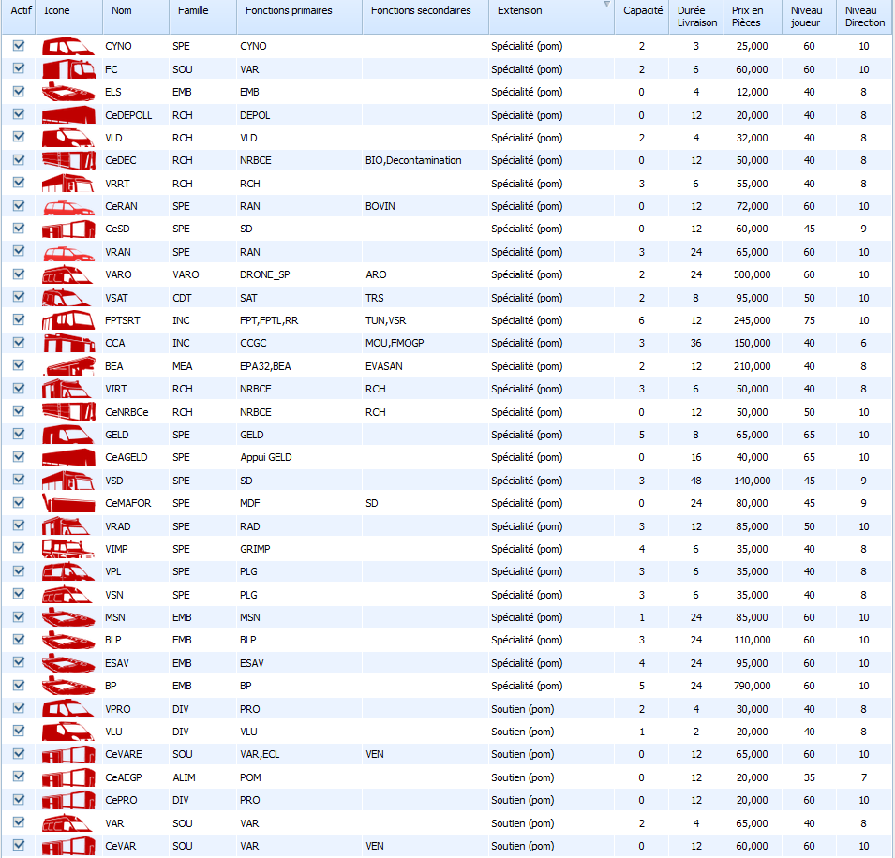Click the Extension column sort arrow

pos(606,6)
